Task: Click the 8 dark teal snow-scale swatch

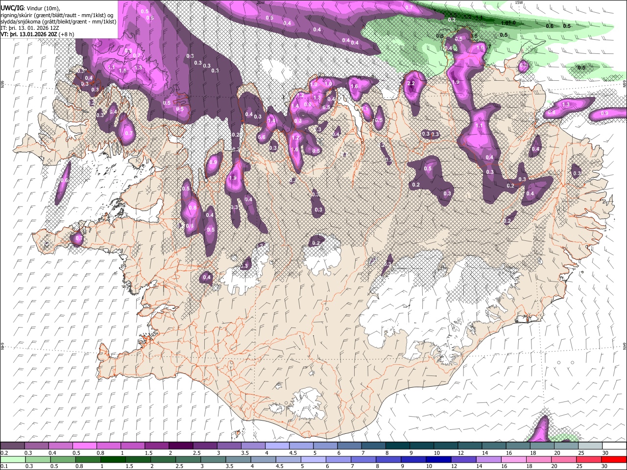Action: (x=397, y=446)
